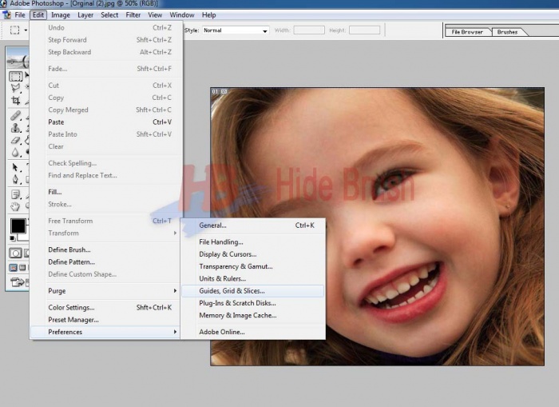Image resolution: width=559 pixels, height=407 pixels.
Task: Select the Hand tool
Action: click(x=15, y=206)
